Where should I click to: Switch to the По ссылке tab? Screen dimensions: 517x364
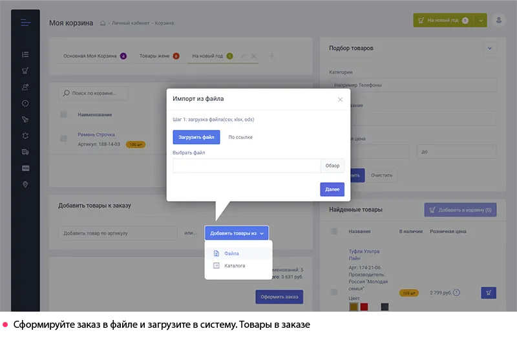(x=240, y=137)
